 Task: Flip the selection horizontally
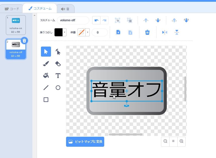pyautogui.click(x=165, y=32)
